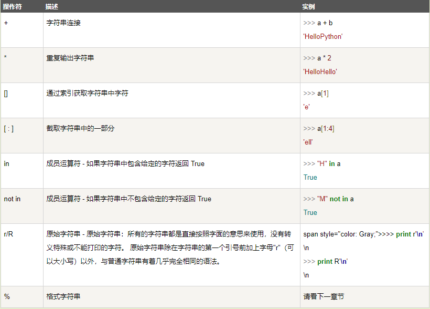The width and height of the screenshot is (430, 309).
Task: Click the >>> "H" in a example
Action: tap(322, 163)
